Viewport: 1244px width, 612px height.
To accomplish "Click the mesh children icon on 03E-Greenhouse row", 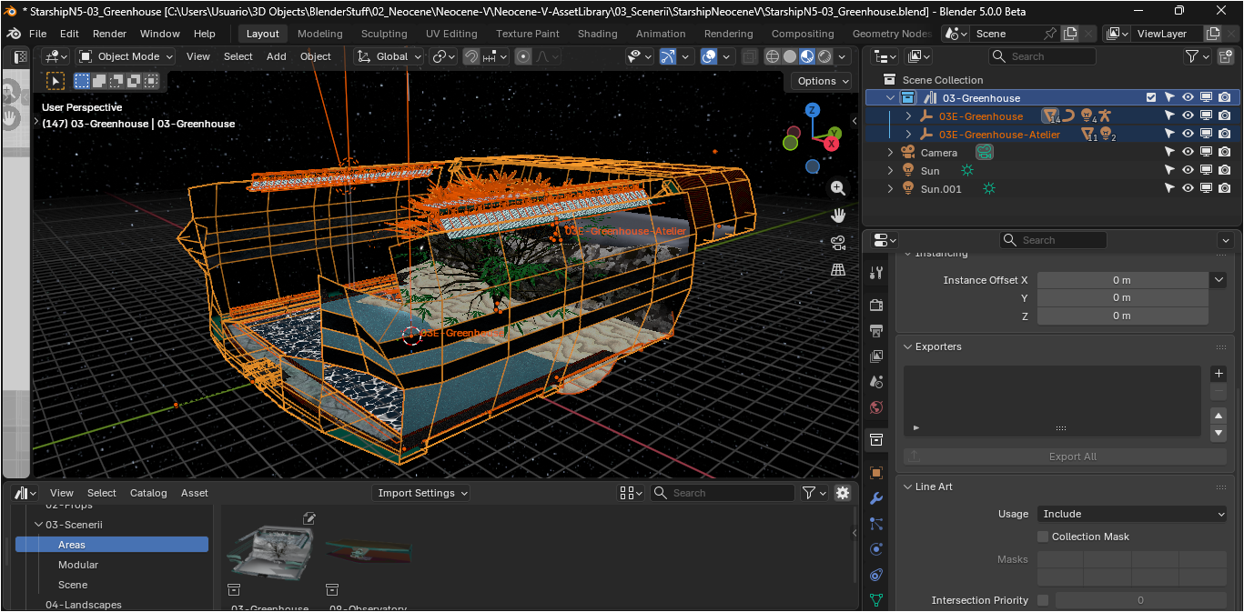I will tap(1050, 115).
